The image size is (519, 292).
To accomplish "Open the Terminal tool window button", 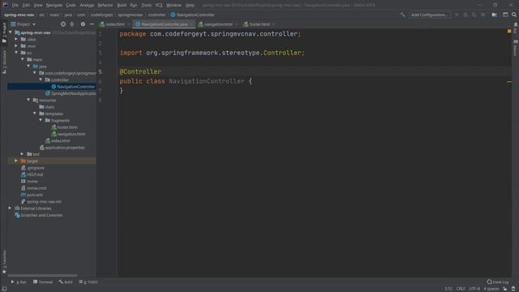I will coord(43,282).
